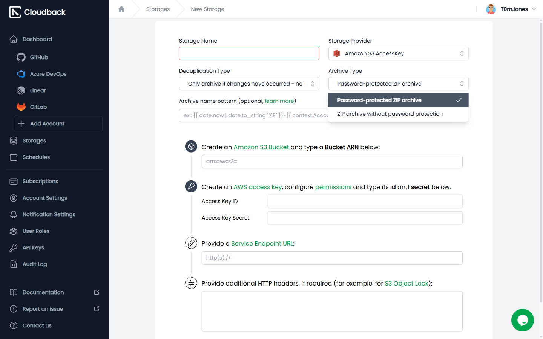Image resolution: width=543 pixels, height=339 pixels.
Task: Click the GitHub account icon
Action: [x=21, y=57]
